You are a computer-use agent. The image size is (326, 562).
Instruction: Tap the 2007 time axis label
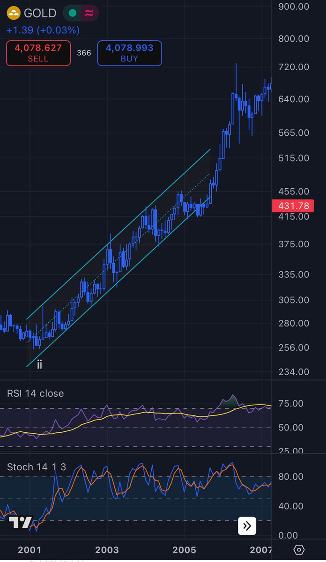[x=261, y=550]
